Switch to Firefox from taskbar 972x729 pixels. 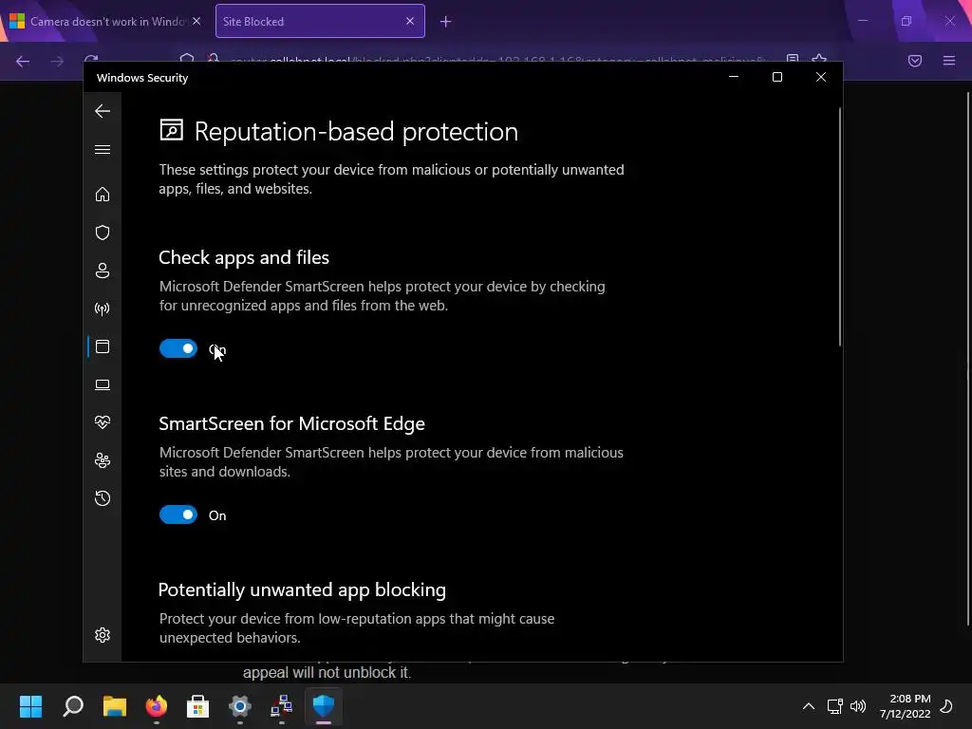pyautogui.click(x=157, y=706)
